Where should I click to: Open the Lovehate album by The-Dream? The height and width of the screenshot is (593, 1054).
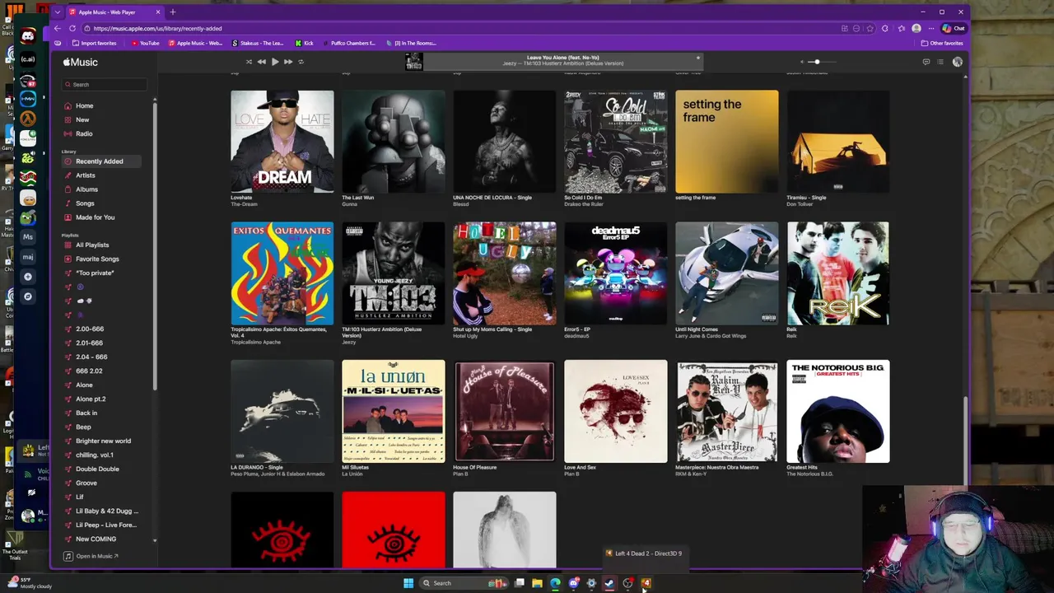pyautogui.click(x=282, y=141)
